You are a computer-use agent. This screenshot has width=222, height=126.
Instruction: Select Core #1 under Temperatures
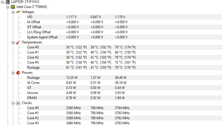point(124,52)
